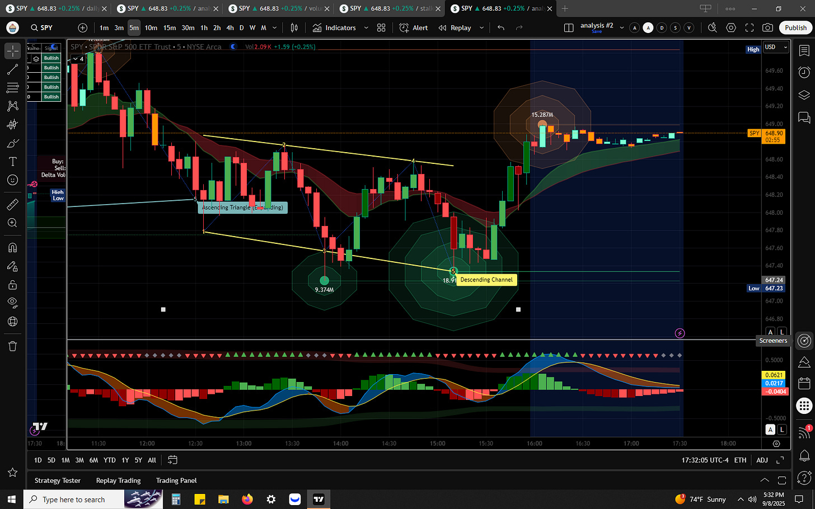Open the help center icon
Viewport: 815px width, 509px height.
click(804, 478)
